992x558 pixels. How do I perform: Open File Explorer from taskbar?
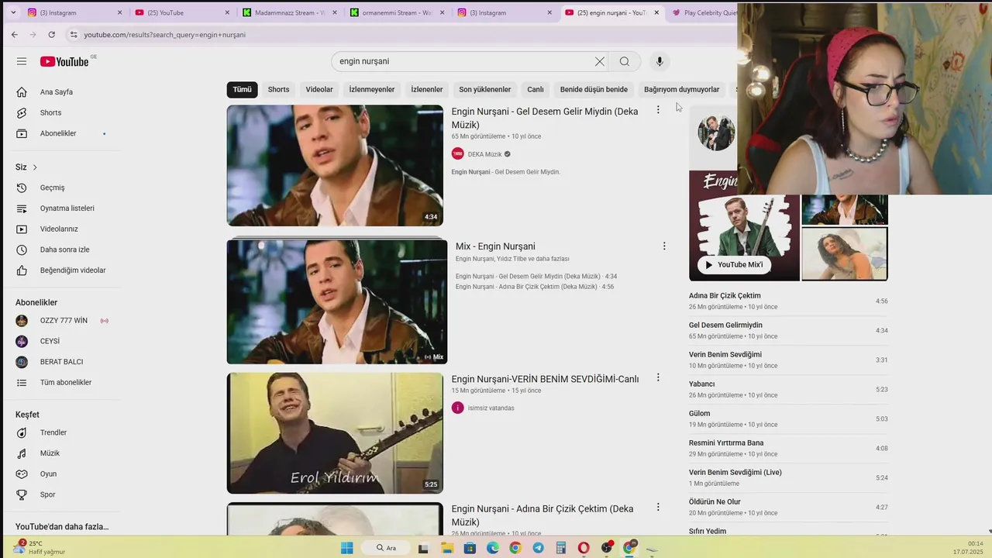[447, 548]
